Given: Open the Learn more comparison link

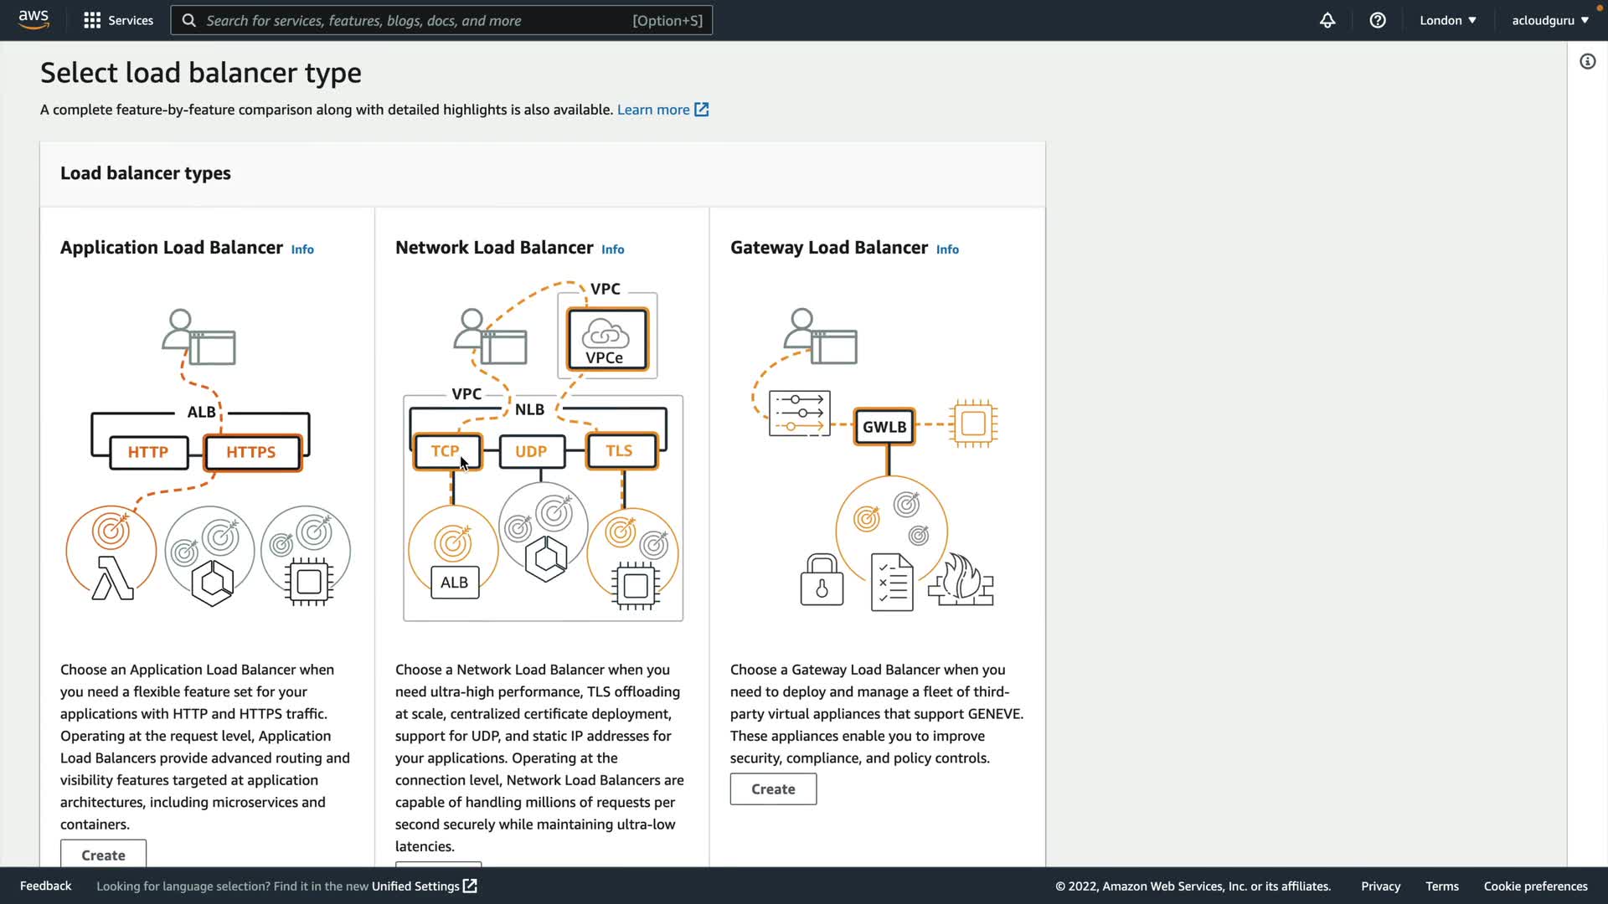Looking at the screenshot, I should coord(653,110).
